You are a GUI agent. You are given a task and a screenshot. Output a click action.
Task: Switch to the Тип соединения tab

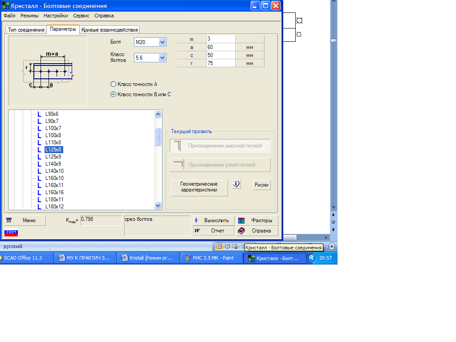(26, 30)
